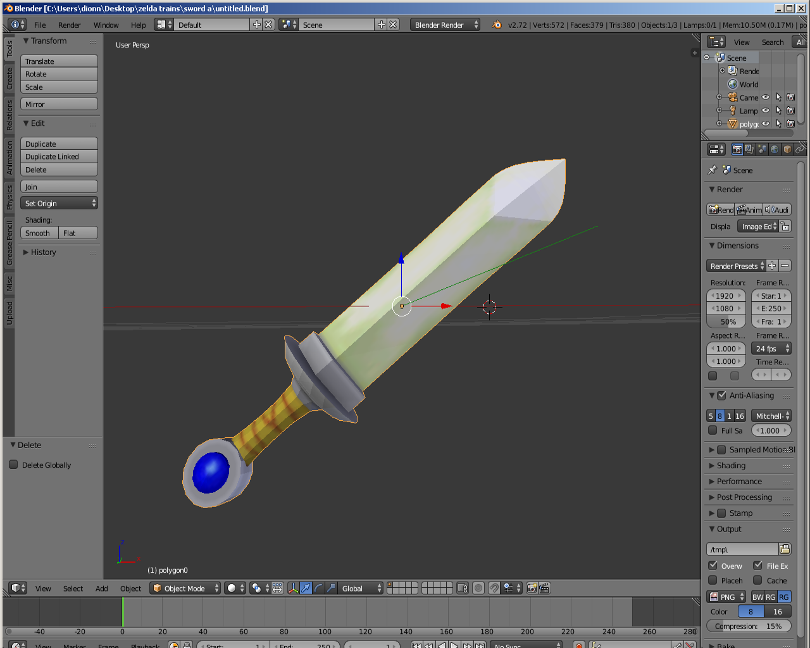The height and width of the screenshot is (648, 810).
Task: Disable the Anti-Aliasing checkbox
Action: (x=722, y=395)
